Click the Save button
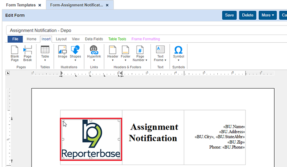Screen dimensions: 287x167 229,15
